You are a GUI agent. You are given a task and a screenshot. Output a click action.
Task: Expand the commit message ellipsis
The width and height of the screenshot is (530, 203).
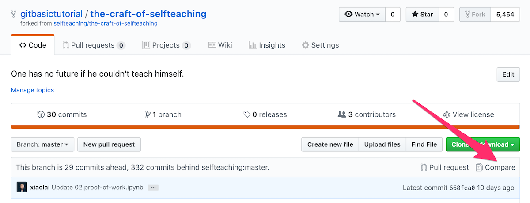click(153, 188)
